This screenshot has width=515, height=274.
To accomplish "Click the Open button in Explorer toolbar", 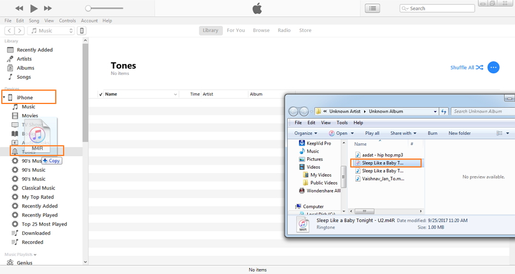I will (x=338, y=133).
